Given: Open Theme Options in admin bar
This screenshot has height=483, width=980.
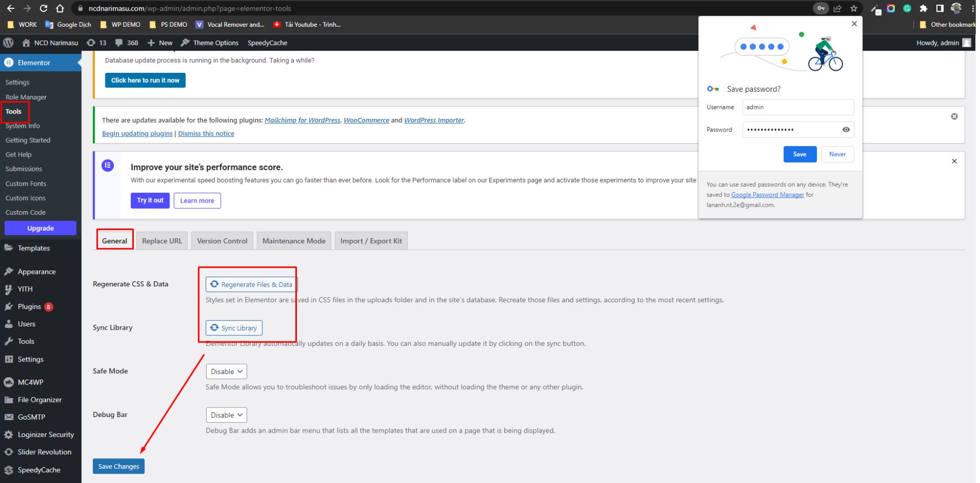Looking at the screenshot, I should 210,43.
